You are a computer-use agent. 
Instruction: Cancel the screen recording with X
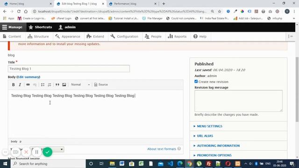click(x=26, y=152)
